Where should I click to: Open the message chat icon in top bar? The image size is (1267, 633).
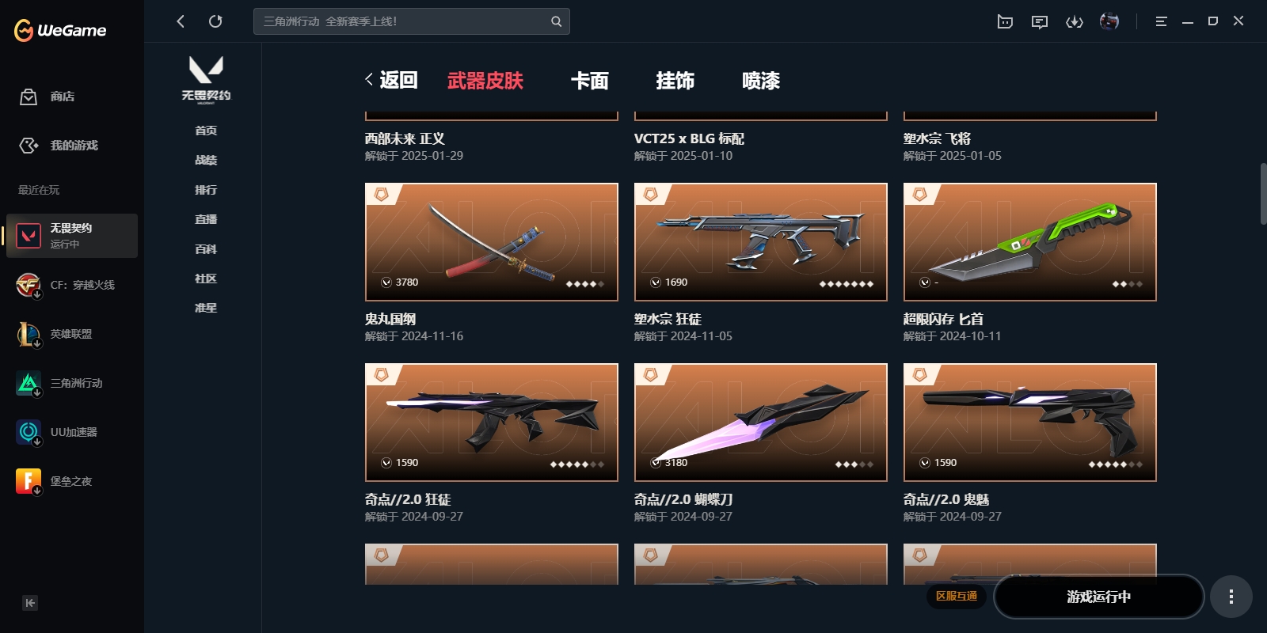pyautogui.click(x=1040, y=21)
